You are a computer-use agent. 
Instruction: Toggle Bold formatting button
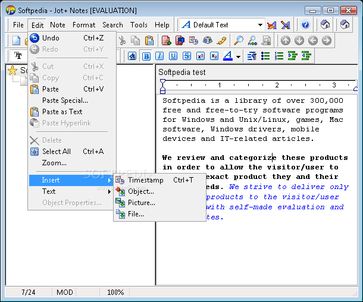coord(146,56)
